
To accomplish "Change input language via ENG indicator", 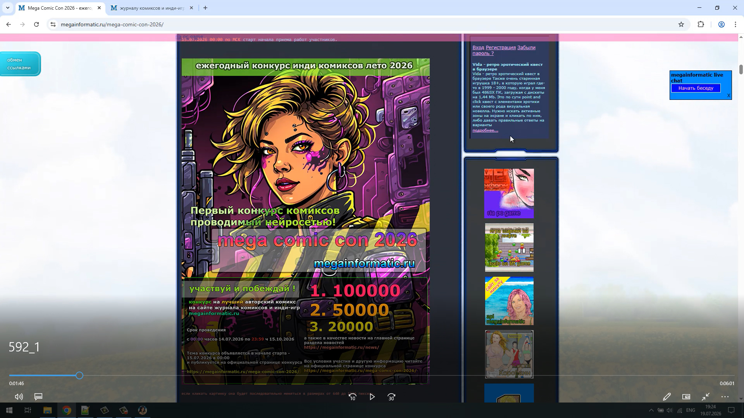I will 691,410.
